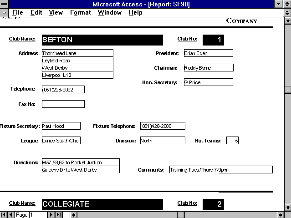Click Directions line Queens Dr to West Derby
This screenshot has width=291, height=218.
(81, 170)
